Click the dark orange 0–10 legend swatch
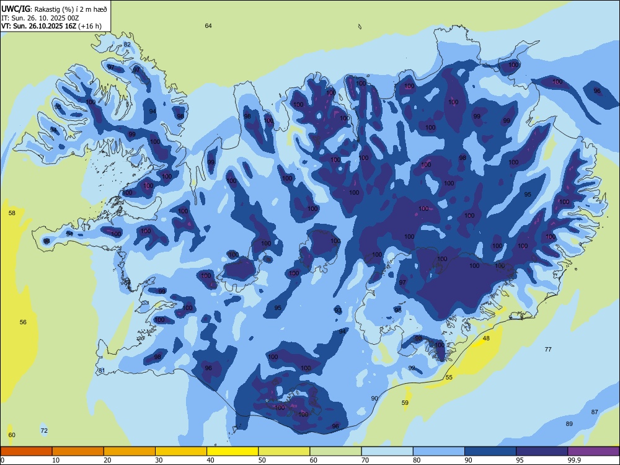Image resolution: width=620 pixels, height=465 pixels. (x=26, y=451)
